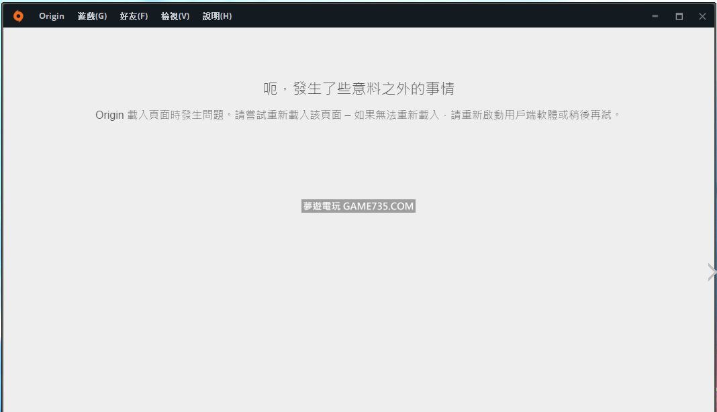Viewport: 717px width, 412px height.
Task: Open the 好友(F) menu
Action: 134,16
